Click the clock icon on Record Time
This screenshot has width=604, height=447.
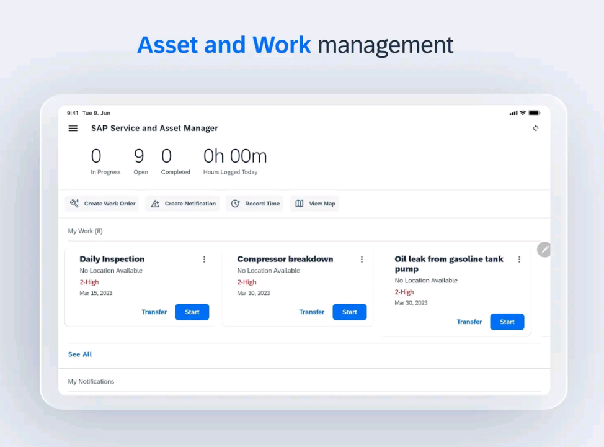236,203
